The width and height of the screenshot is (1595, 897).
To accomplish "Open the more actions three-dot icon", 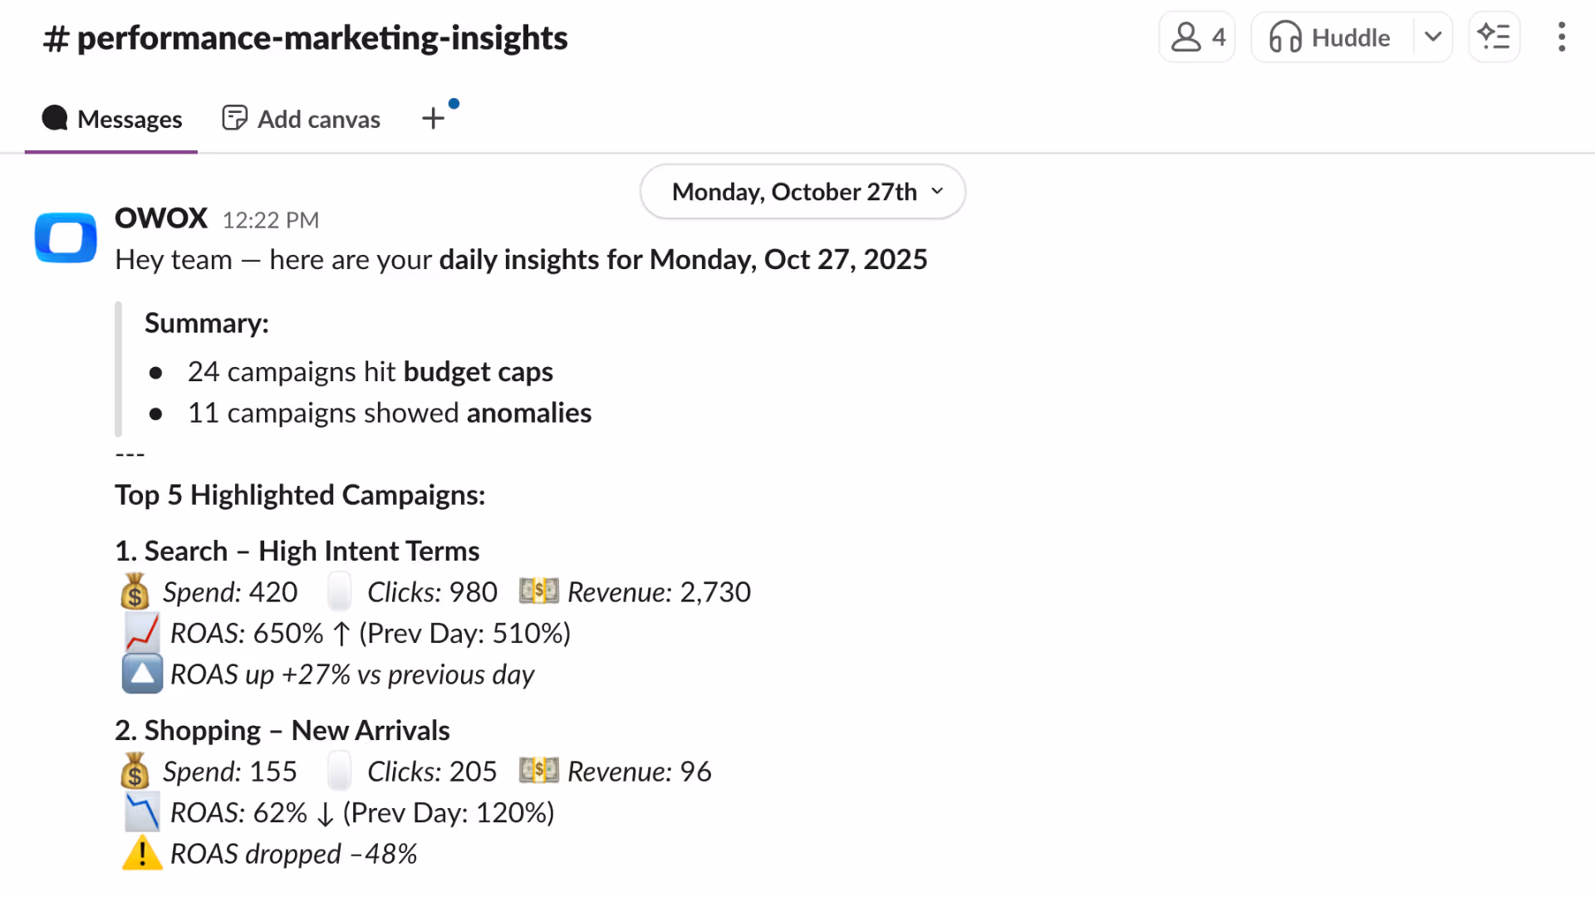I will point(1562,37).
